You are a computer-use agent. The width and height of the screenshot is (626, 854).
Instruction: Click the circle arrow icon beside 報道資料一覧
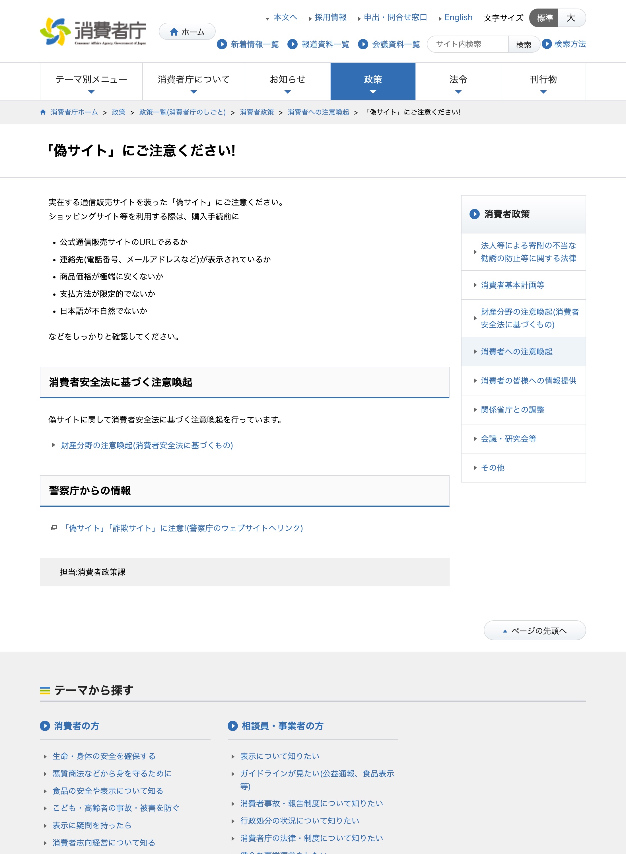click(292, 44)
